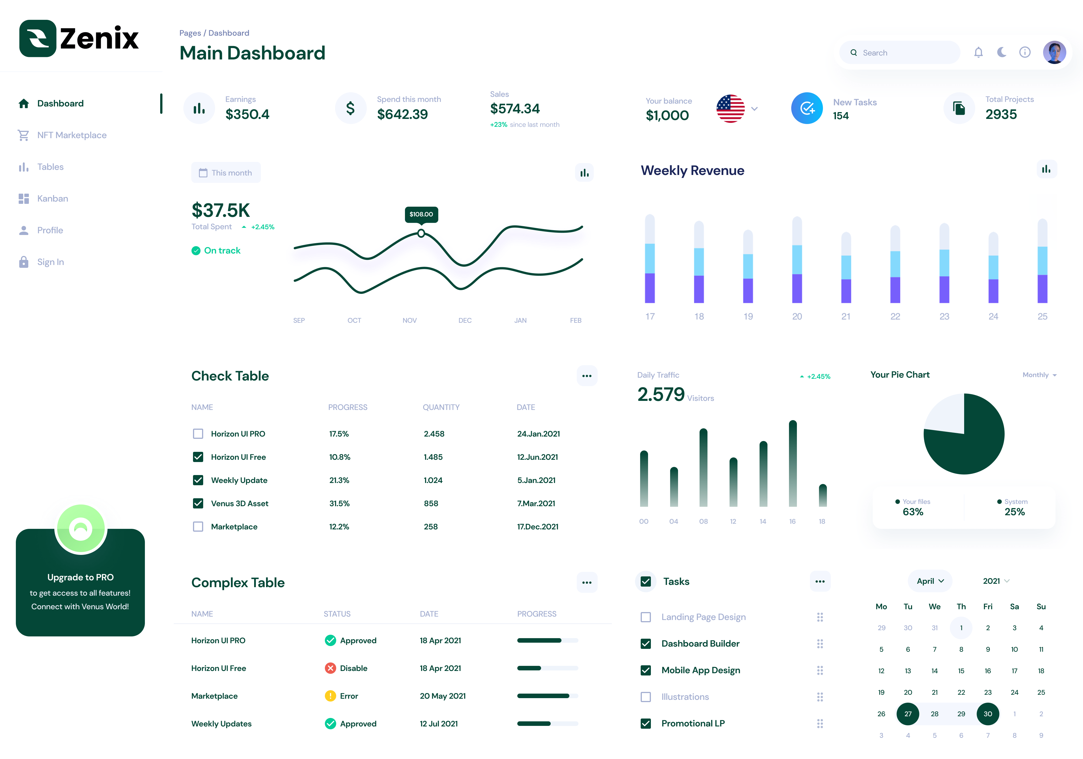Toggle dark mode moon icon
The width and height of the screenshot is (1083, 759).
(1001, 52)
